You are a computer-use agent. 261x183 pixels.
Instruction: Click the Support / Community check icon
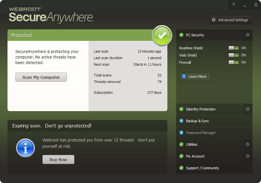tap(181, 168)
